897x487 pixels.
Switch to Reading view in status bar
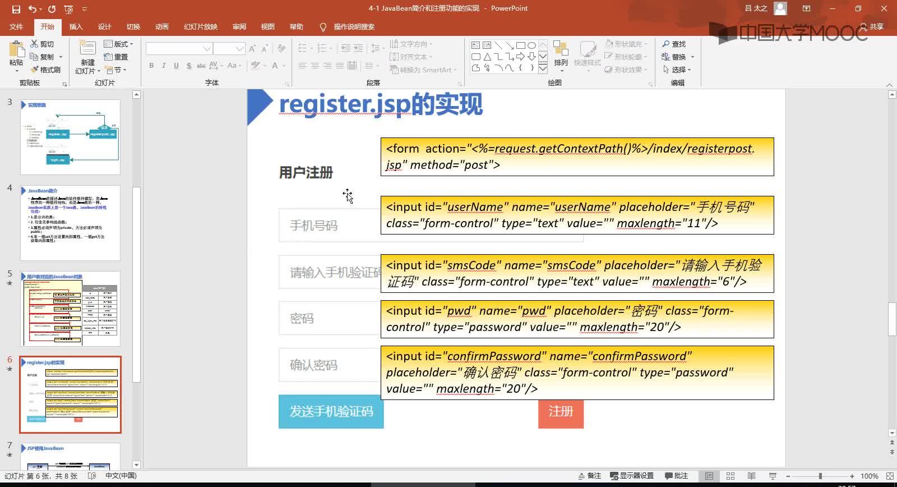coord(751,476)
